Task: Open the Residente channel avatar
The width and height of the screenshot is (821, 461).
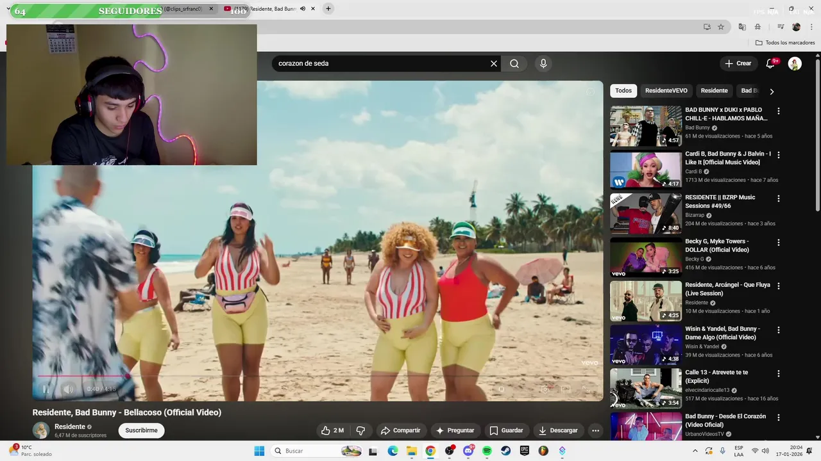Action: pyautogui.click(x=41, y=430)
